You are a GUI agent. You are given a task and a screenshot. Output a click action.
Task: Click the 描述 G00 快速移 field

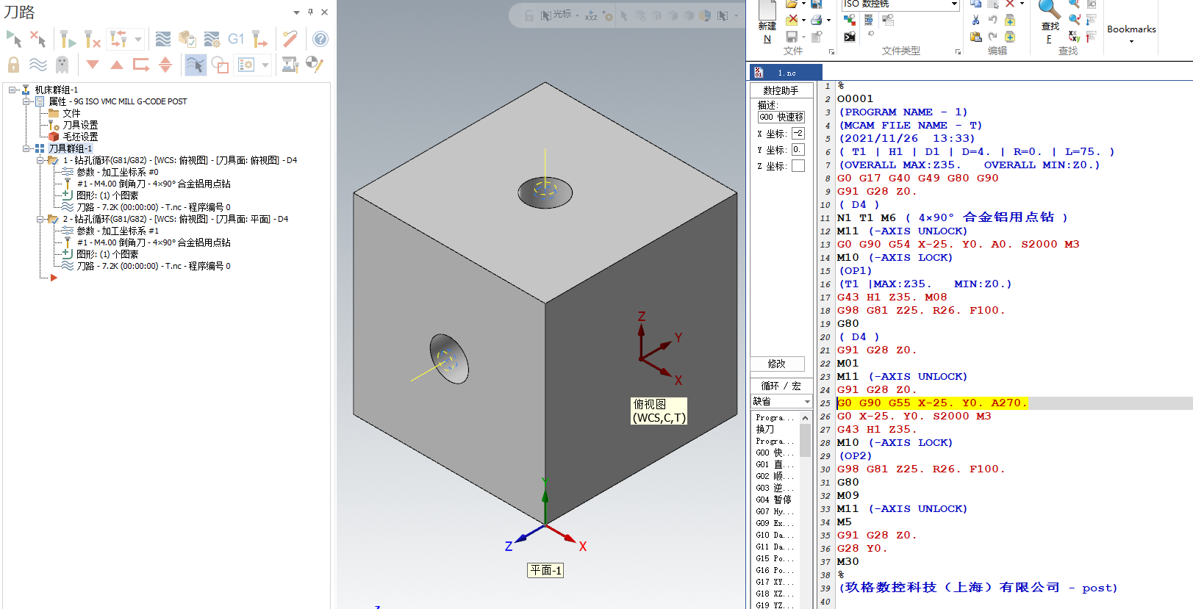pos(781,117)
